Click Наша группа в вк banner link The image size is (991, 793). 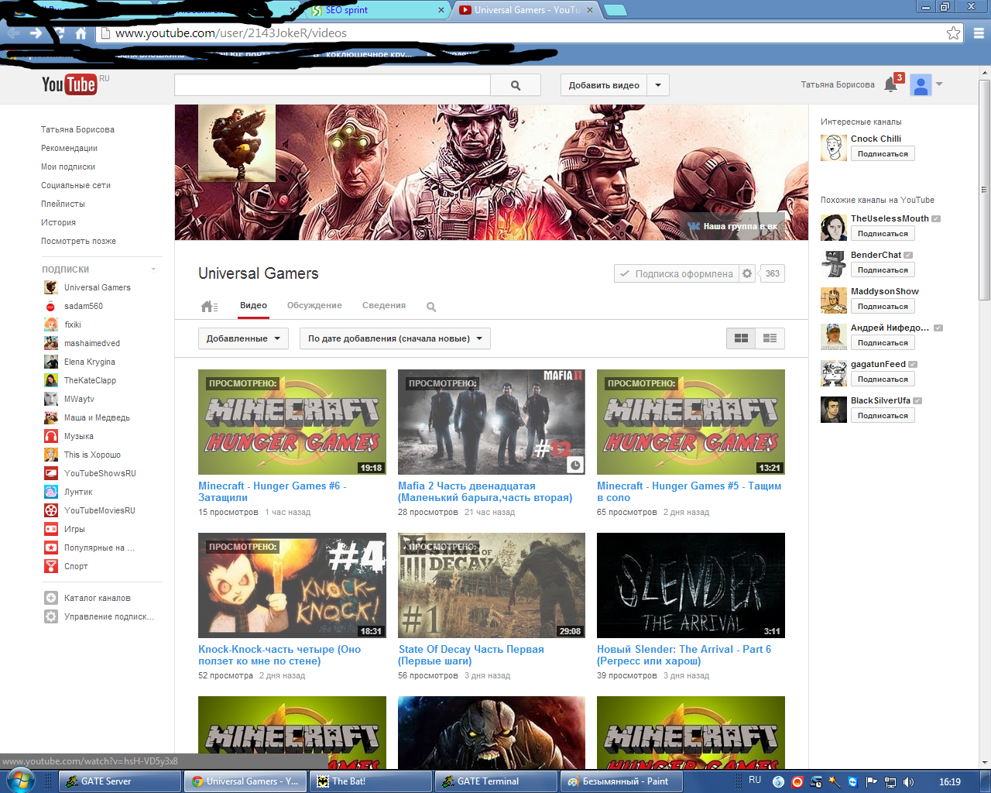pyautogui.click(x=732, y=226)
